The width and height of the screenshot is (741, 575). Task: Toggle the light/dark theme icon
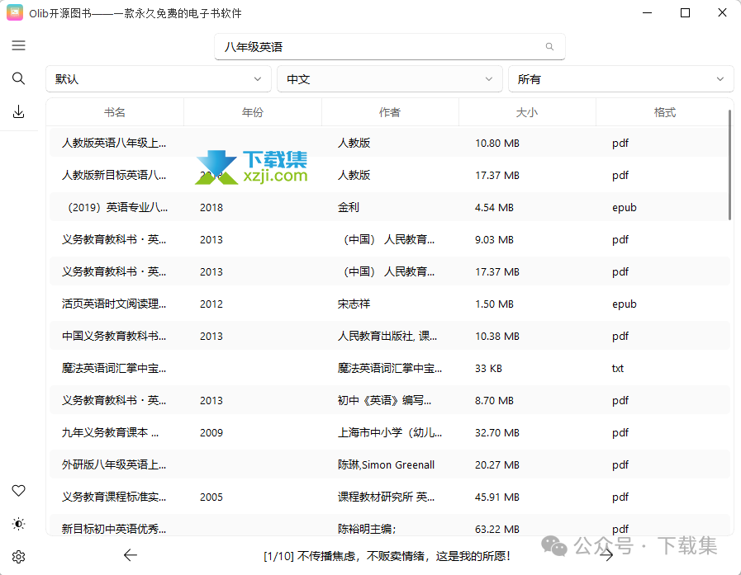[18, 524]
